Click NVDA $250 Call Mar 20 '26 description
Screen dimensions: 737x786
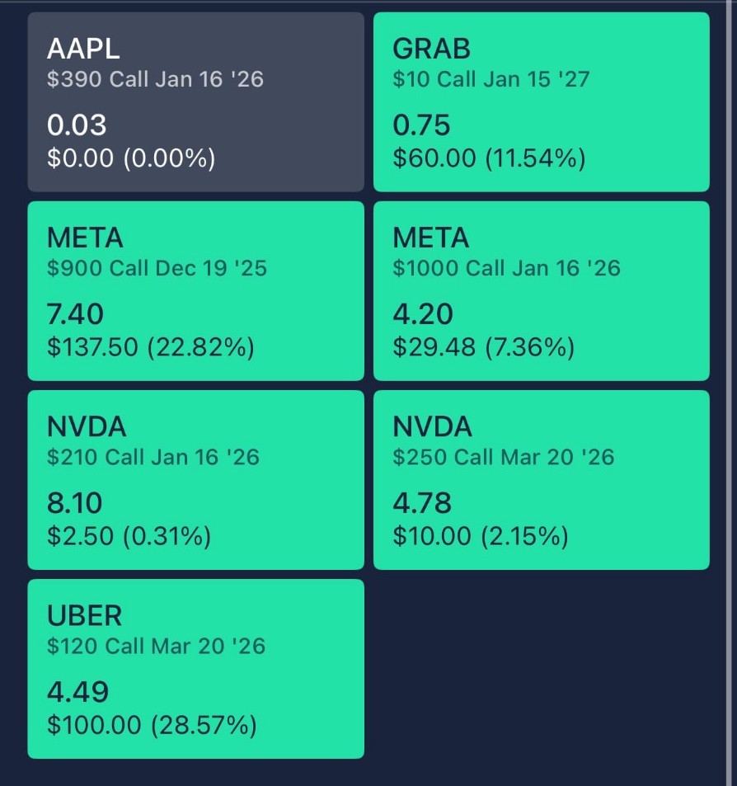coord(503,457)
